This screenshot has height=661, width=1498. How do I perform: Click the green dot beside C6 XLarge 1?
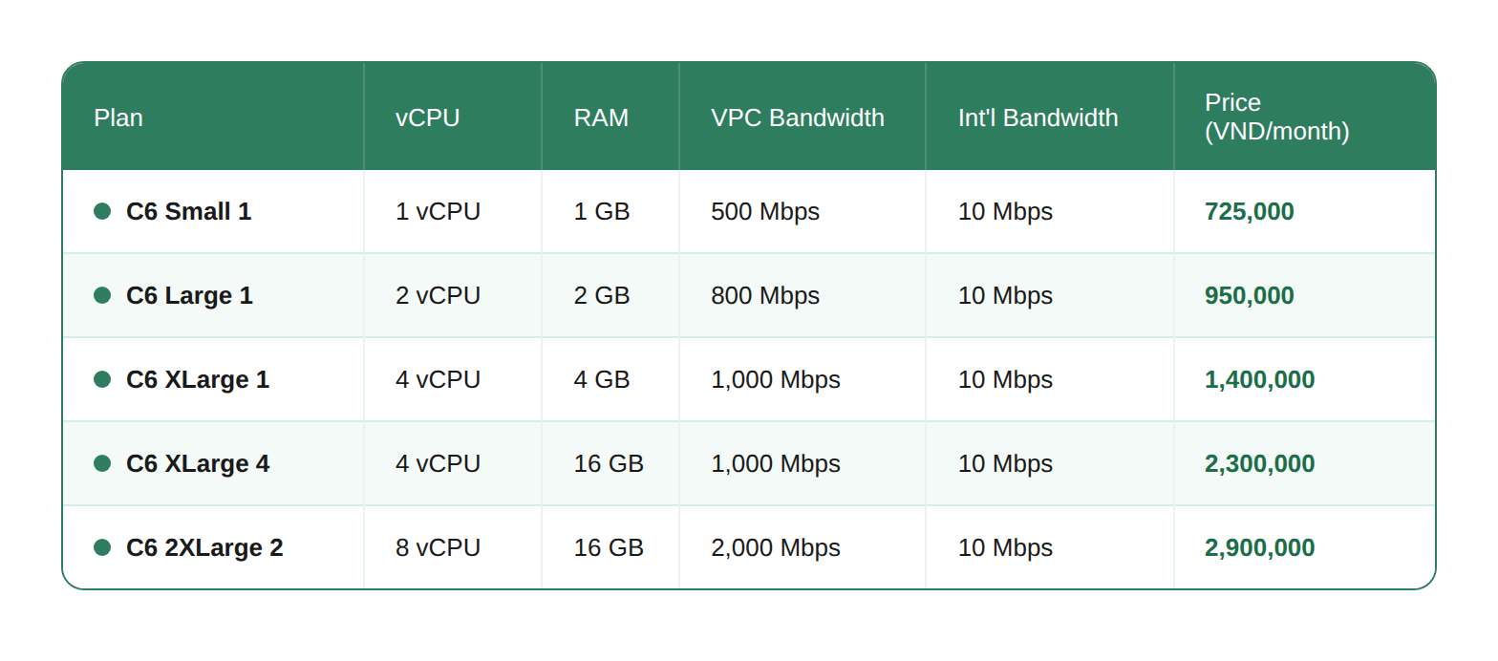pyautogui.click(x=102, y=379)
